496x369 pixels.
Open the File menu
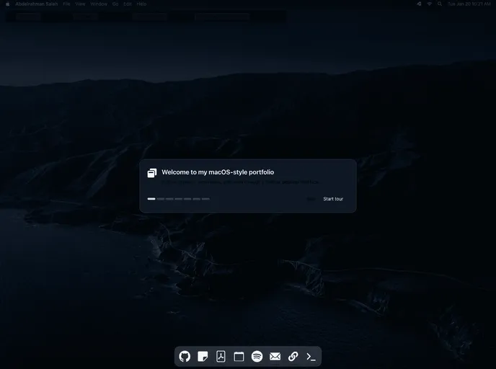pyautogui.click(x=66, y=4)
